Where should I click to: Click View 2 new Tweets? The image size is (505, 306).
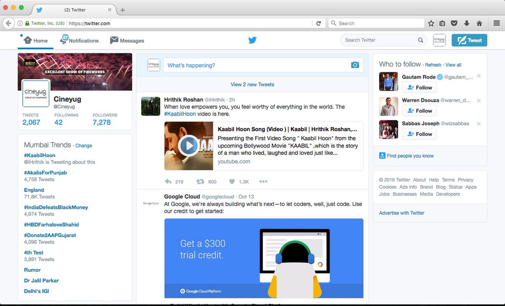(252, 84)
